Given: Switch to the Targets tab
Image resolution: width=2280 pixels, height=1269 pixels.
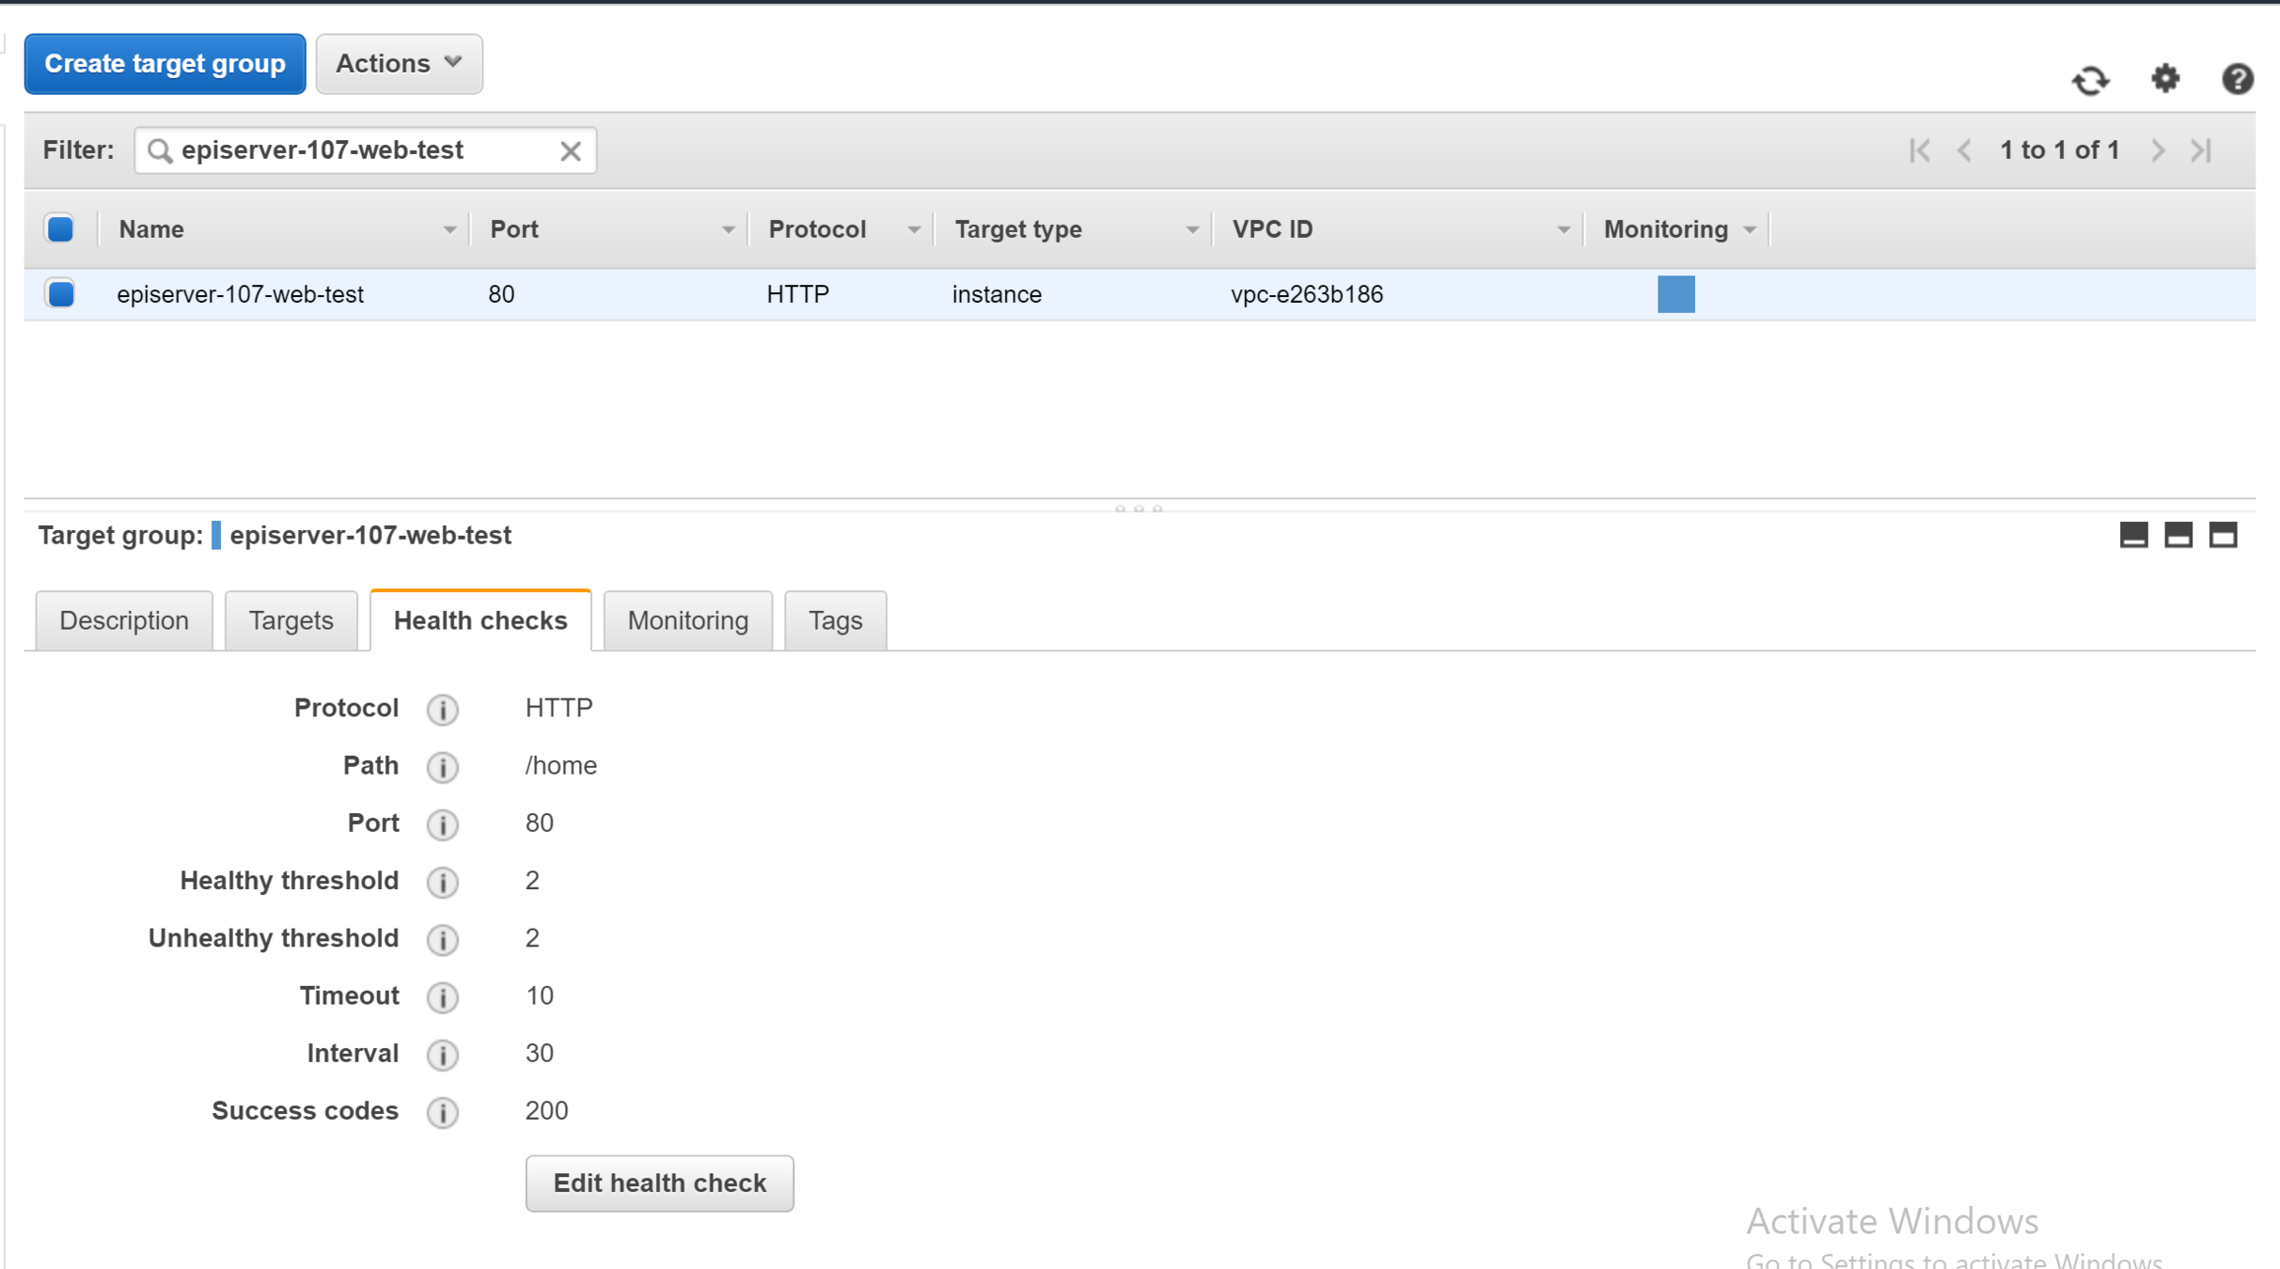Looking at the screenshot, I should (x=291, y=620).
